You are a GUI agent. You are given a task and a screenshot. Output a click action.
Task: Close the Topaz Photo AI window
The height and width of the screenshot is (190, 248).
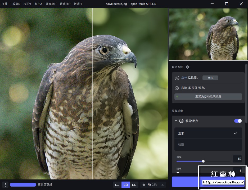(x=241, y=4)
